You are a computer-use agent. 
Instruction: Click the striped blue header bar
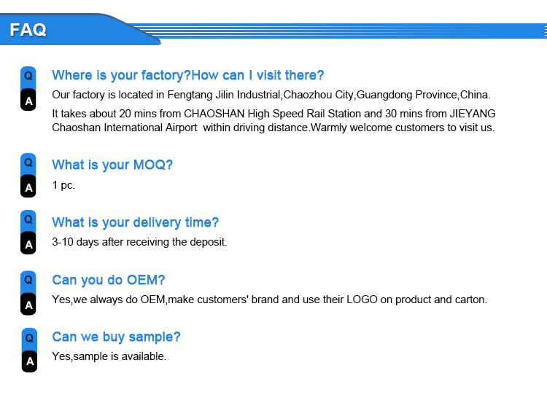[350, 30]
